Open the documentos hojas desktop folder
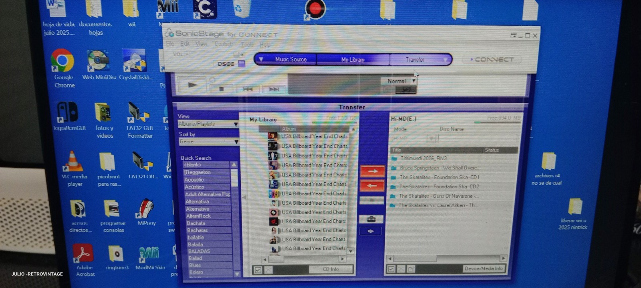 tap(95, 18)
